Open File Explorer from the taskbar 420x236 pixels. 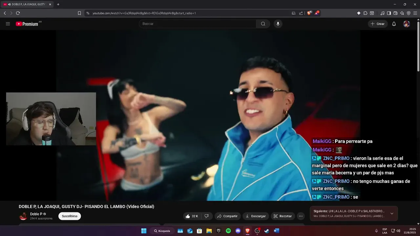click(x=209, y=231)
